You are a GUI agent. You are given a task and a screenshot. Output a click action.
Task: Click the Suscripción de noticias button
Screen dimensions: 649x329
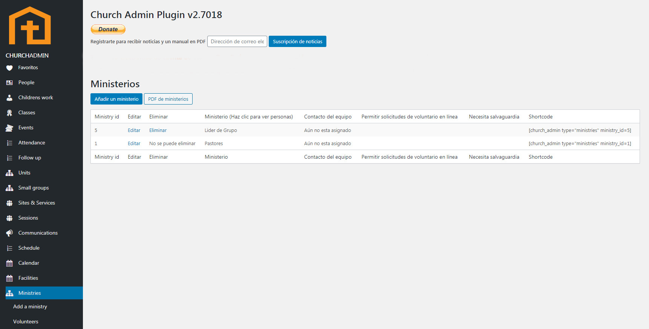point(297,42)
